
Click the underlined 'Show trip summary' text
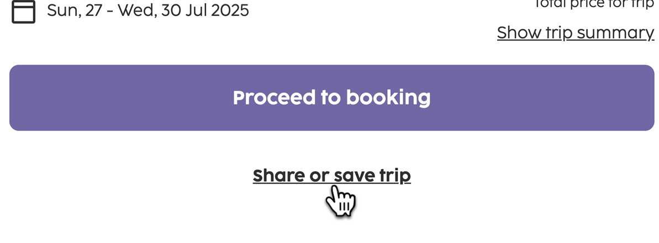click(x=576, y=33)
